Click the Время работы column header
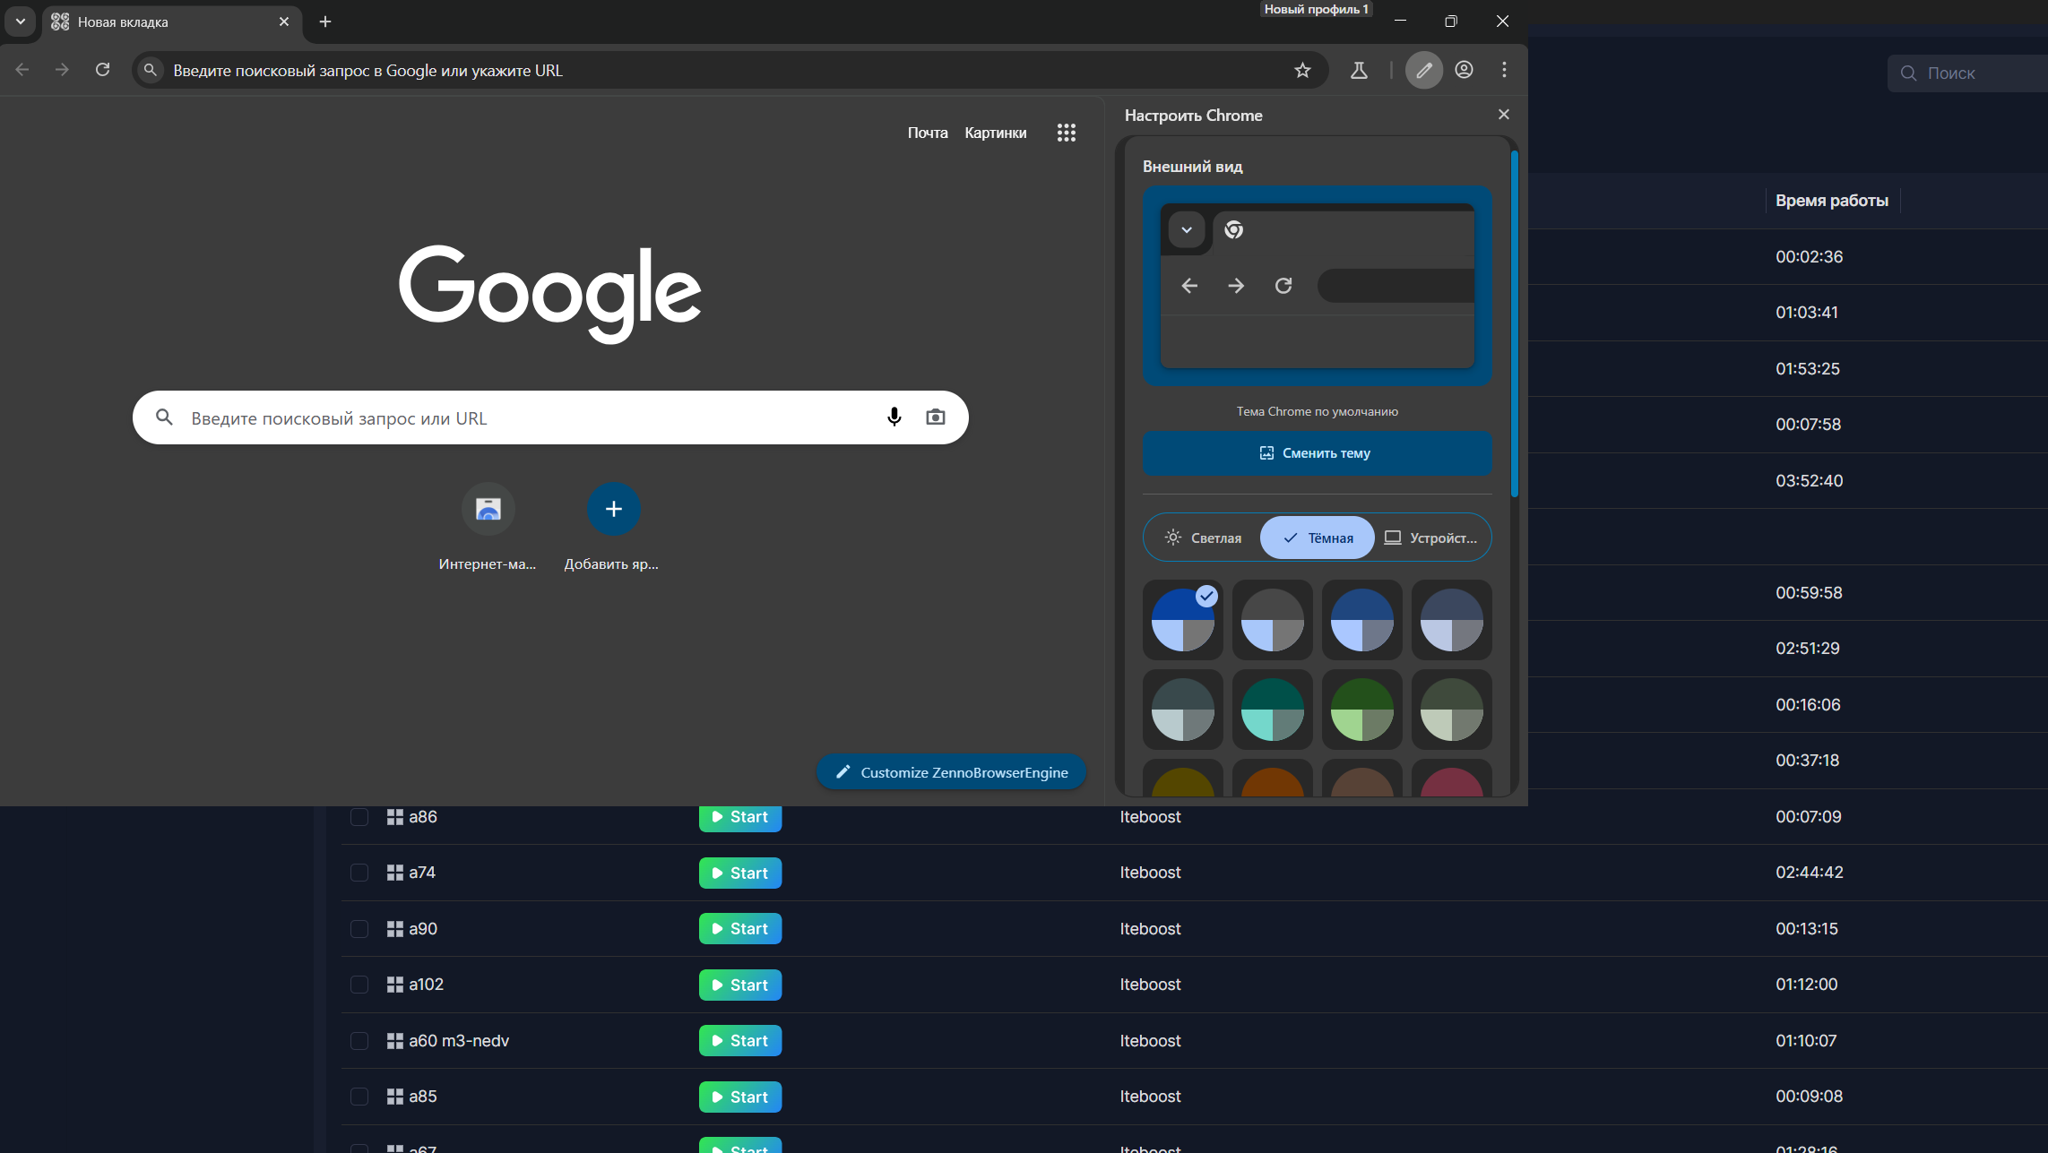 tap(1831, 201)
